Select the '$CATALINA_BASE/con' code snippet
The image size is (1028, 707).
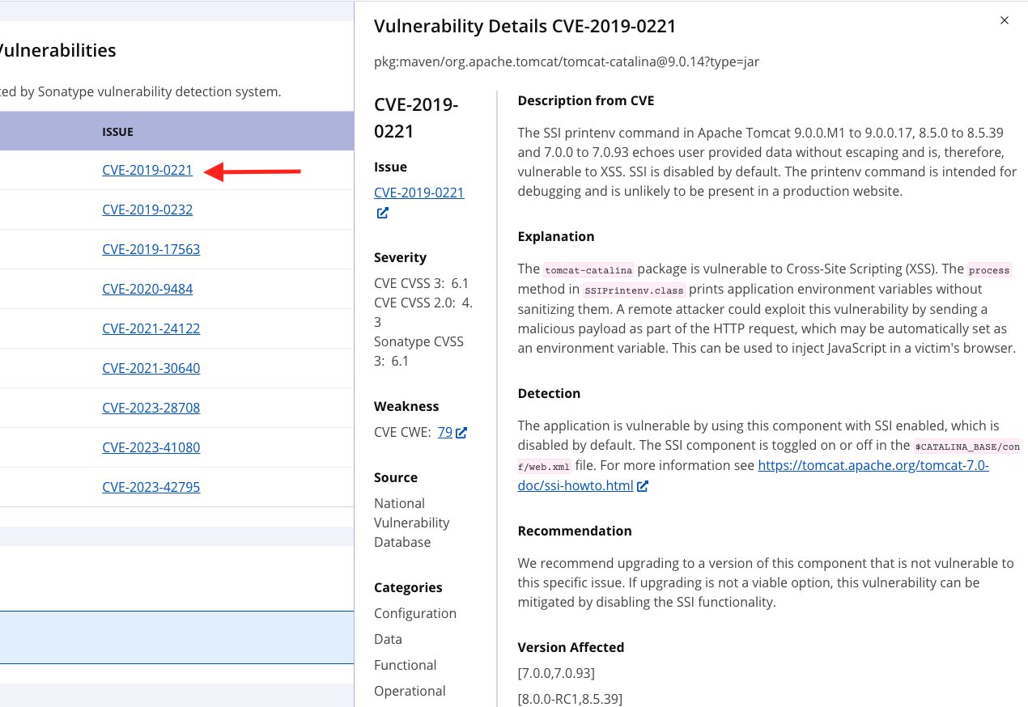966,447
